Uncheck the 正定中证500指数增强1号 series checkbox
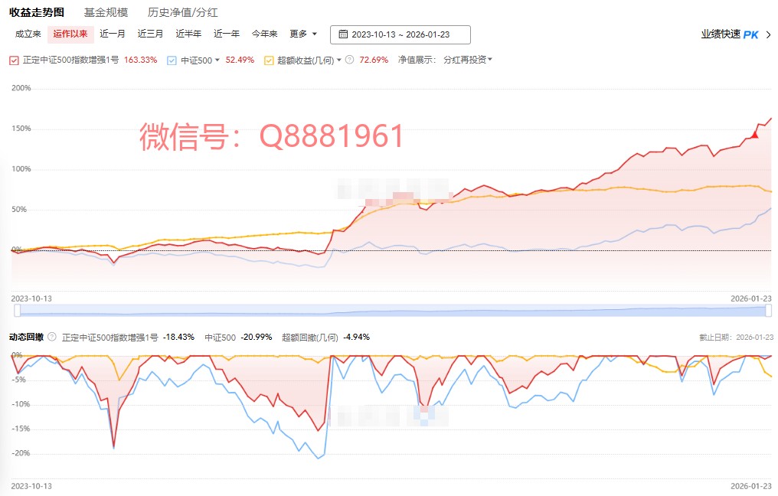This screenshot has width=778, height=496. click(x=14, y=60)
